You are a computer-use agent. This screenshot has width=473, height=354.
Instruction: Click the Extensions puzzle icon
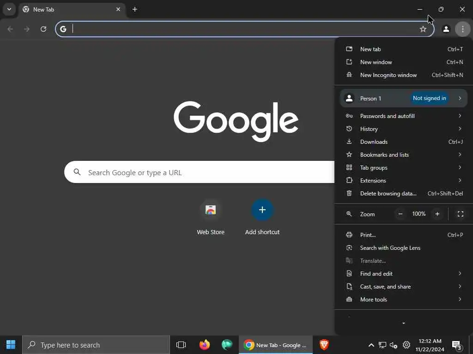point(349,180)
